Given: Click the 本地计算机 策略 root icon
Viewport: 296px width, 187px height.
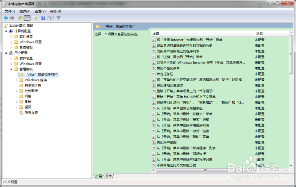Looking at the screenshot, I should point(6,26).
